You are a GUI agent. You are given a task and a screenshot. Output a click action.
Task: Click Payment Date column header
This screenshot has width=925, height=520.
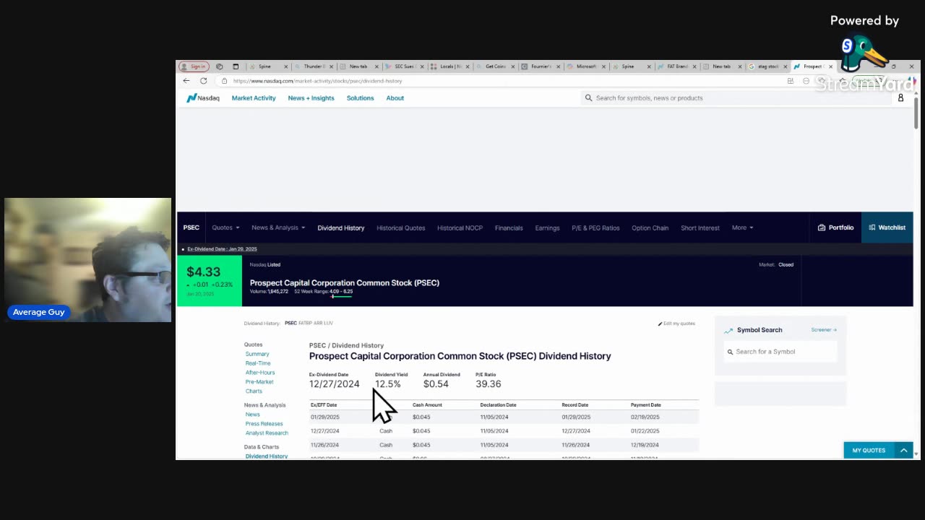645,405
